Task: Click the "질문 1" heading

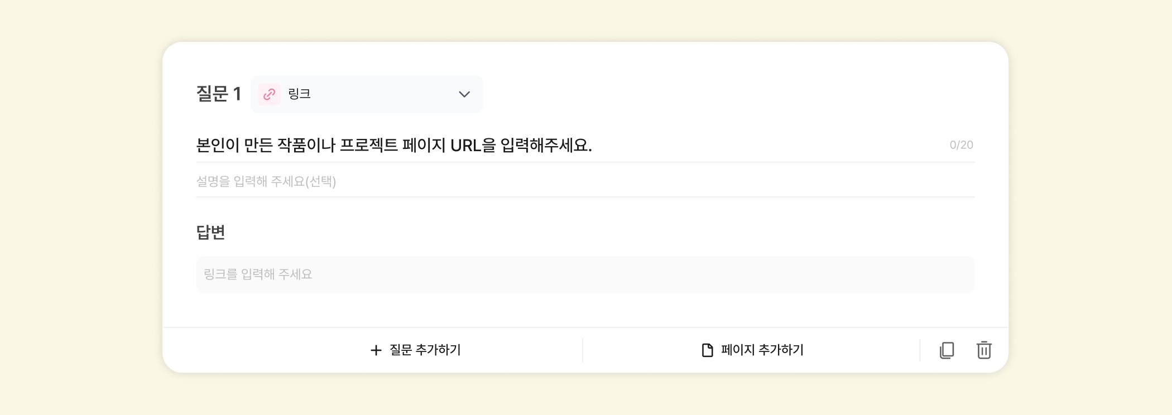Action: pyautogui.click(x=218, y=94)
